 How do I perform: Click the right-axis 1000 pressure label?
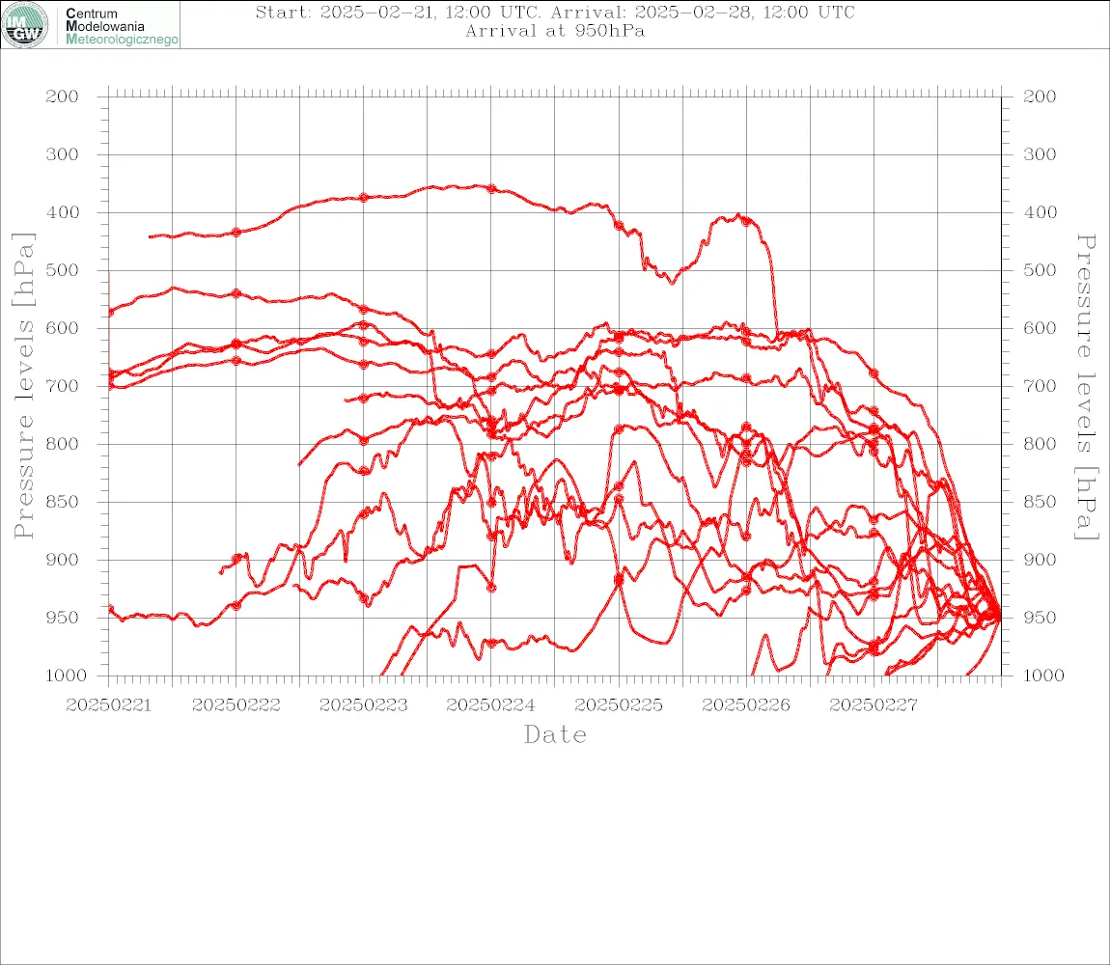1044,675
